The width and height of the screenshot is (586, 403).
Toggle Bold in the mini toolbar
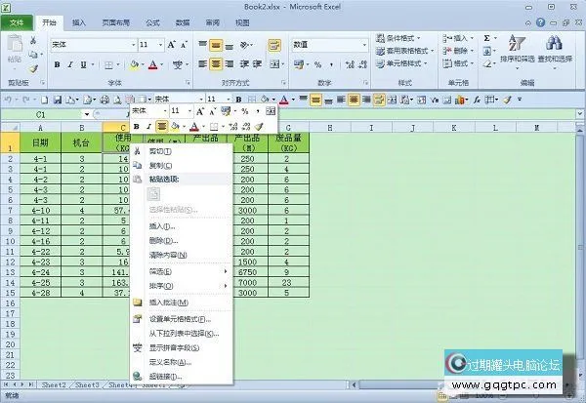[136, 127]
